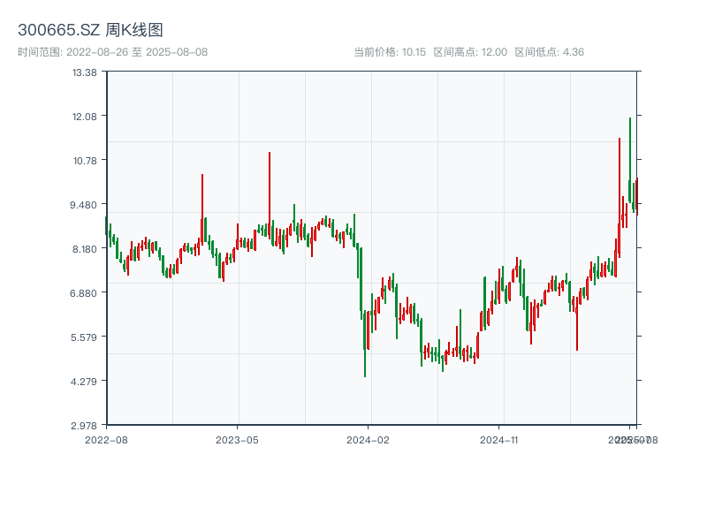Click the 12.08 y-axis price label
The image size is (707, 530).
85,117
